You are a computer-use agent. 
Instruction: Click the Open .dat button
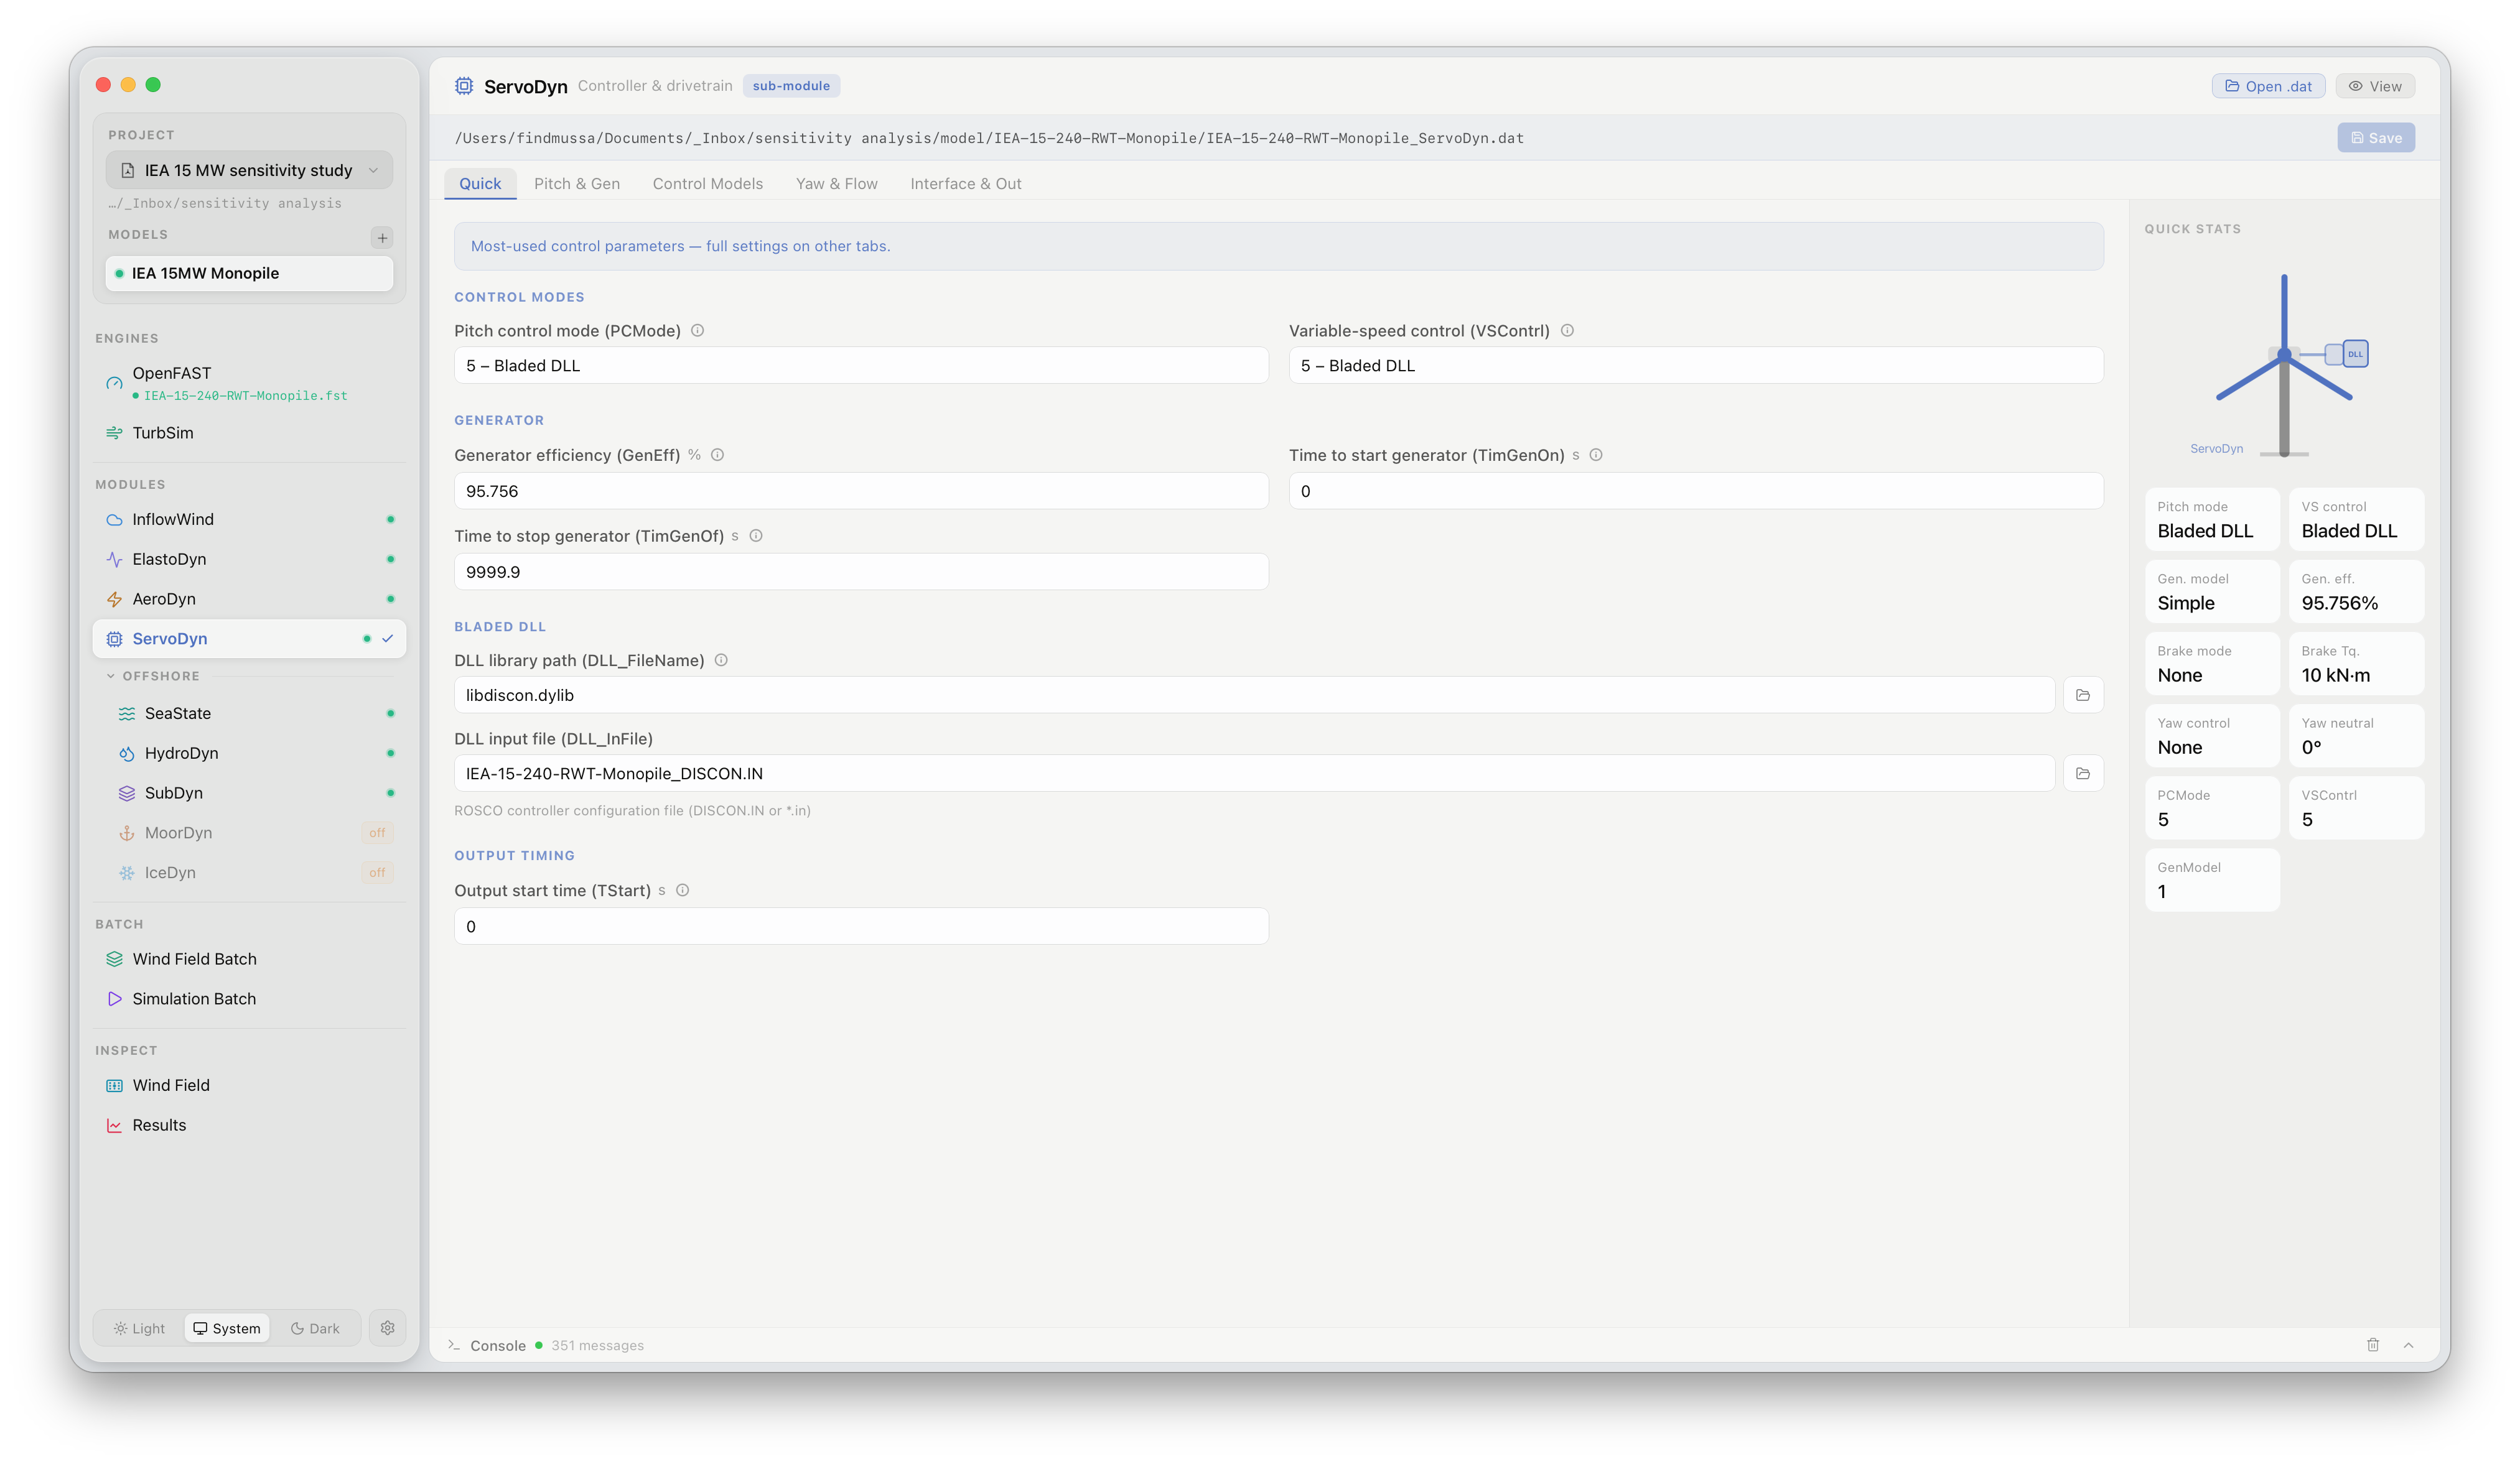[x=2268, y=86]
